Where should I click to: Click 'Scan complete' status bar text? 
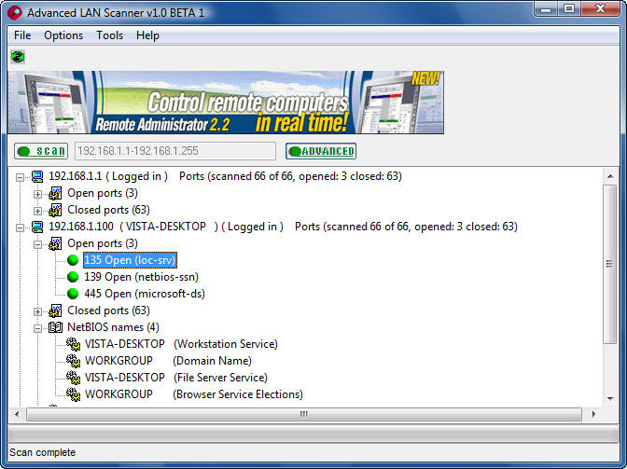pyautogui.click(x=42, y=452)
